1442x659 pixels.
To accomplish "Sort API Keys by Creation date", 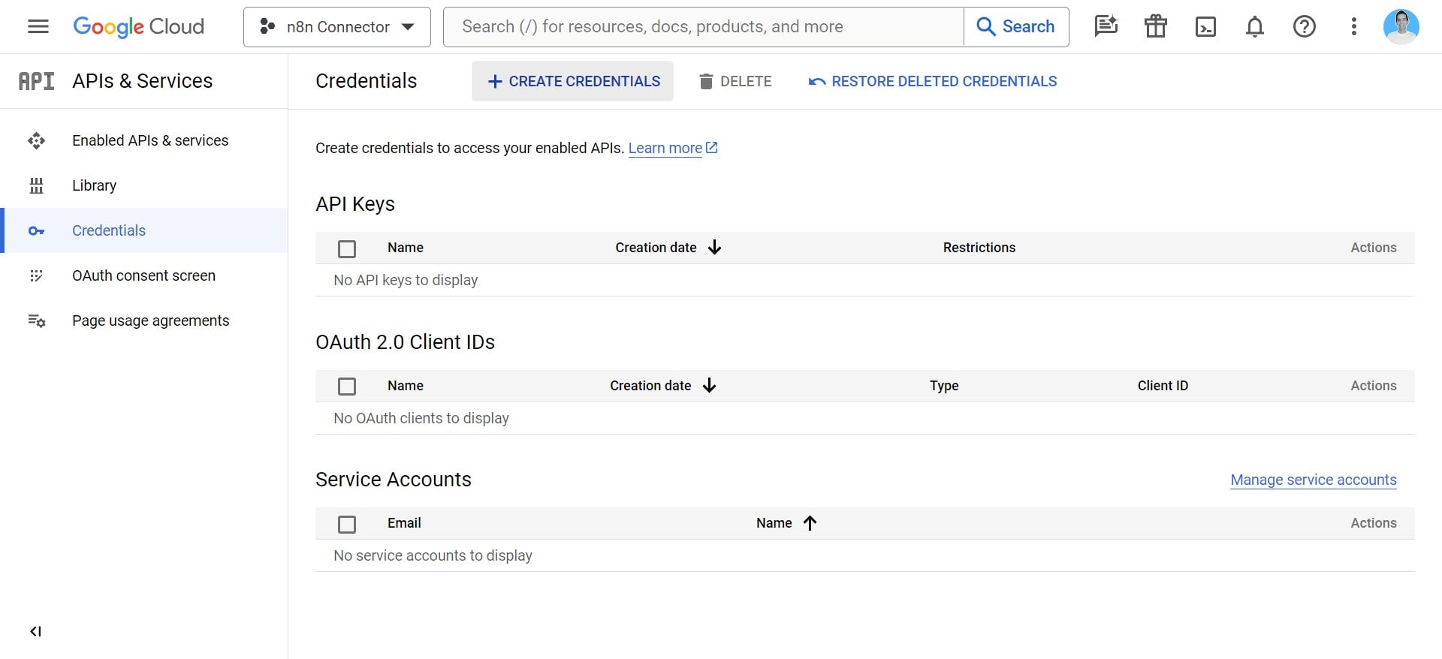I will pos(668,248).
